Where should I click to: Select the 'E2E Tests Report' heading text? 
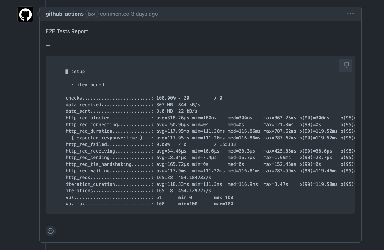67,31
